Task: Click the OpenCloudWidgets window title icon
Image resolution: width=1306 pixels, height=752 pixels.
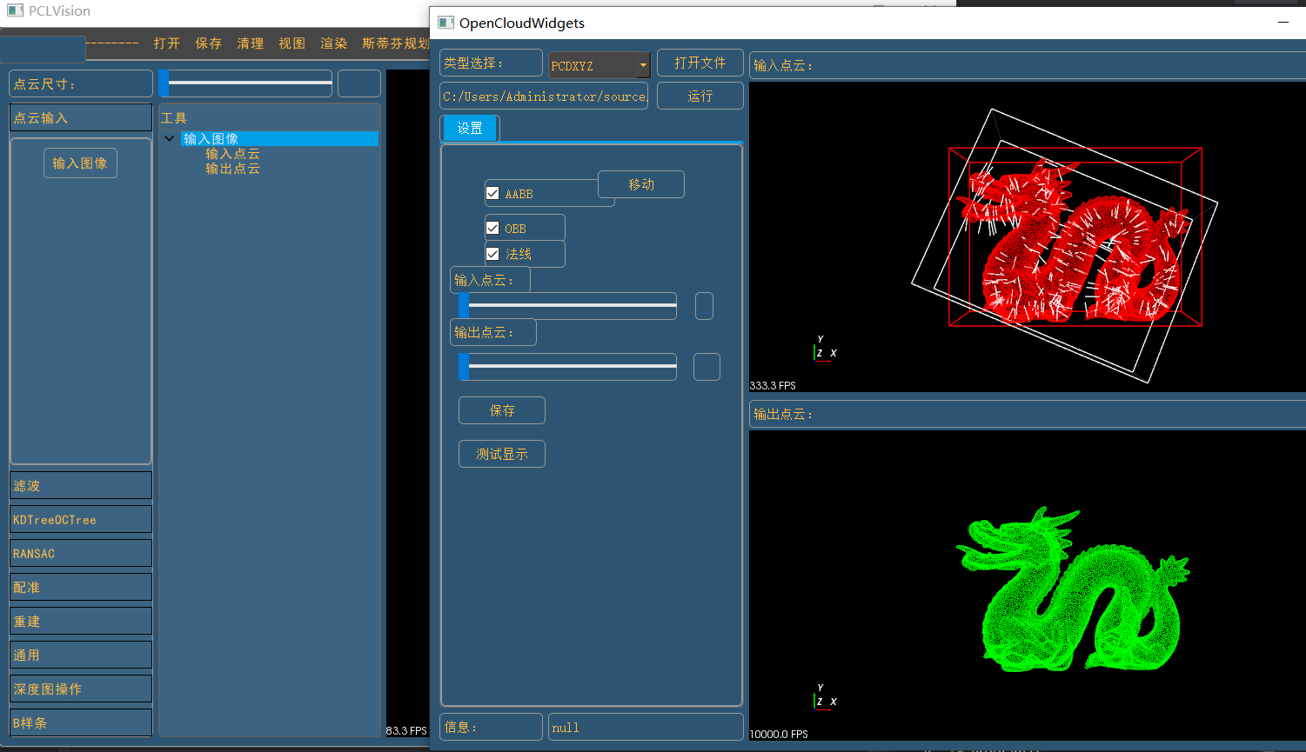Action: [x=445, y=23]
